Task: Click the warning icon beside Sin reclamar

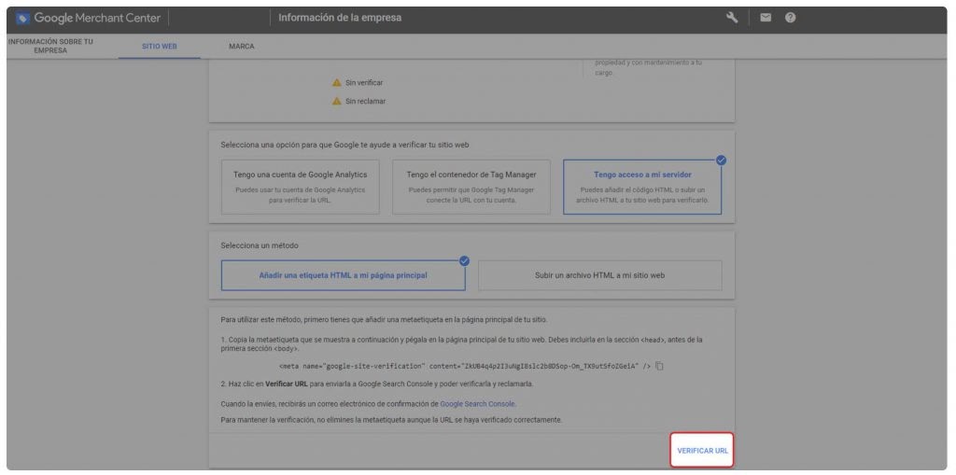Action: coord(336,101)
